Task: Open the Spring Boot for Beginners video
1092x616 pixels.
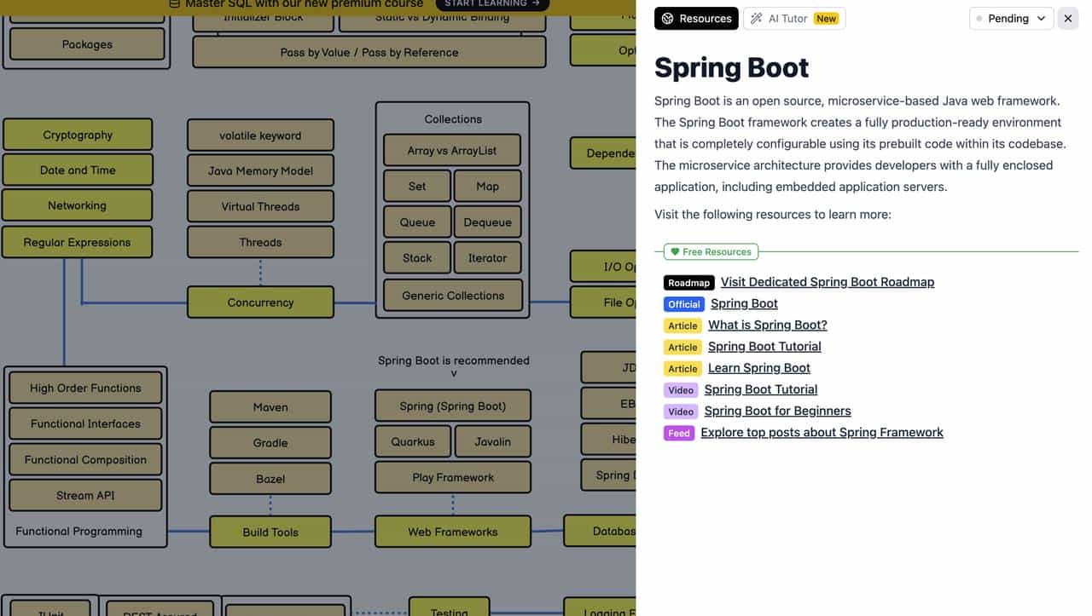Action: [777, 411]
